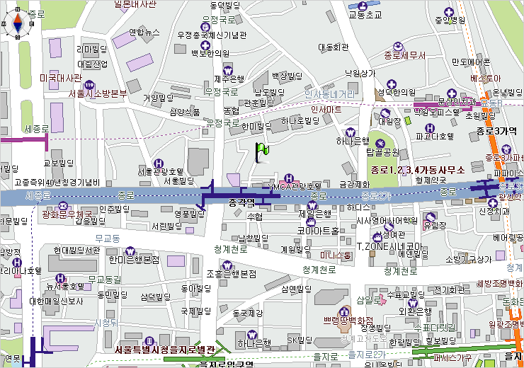Select the 인사동네거리 intersection label
Screen dimensions: 524x368
click(x=329, y=93)
